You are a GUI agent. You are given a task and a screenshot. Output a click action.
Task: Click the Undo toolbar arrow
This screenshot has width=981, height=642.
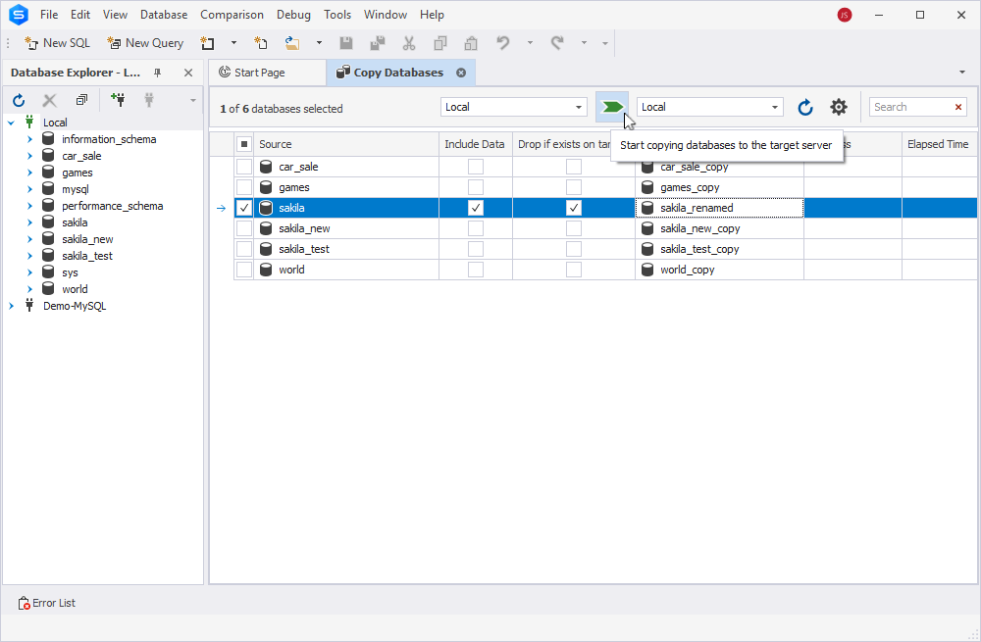(503, 43)
